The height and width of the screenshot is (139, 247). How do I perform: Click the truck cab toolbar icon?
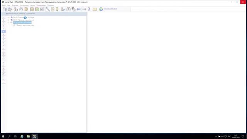(73, 9)
